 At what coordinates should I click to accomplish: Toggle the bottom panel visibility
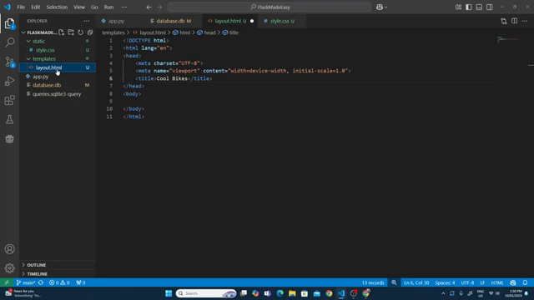coord(479,7)
